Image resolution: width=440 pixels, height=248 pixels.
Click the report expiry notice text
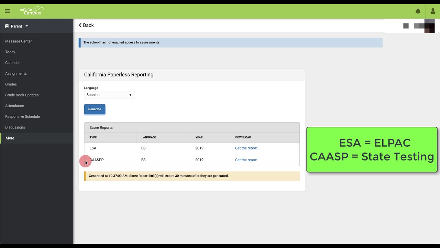[158, 176]
